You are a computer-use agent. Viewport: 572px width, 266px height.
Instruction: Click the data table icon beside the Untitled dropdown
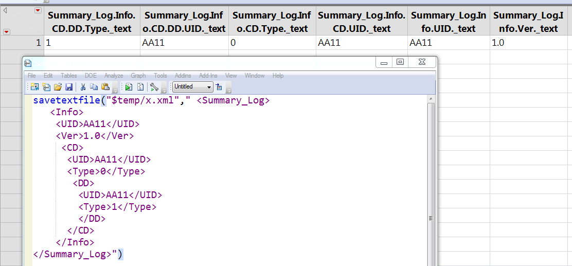point(219,87)
